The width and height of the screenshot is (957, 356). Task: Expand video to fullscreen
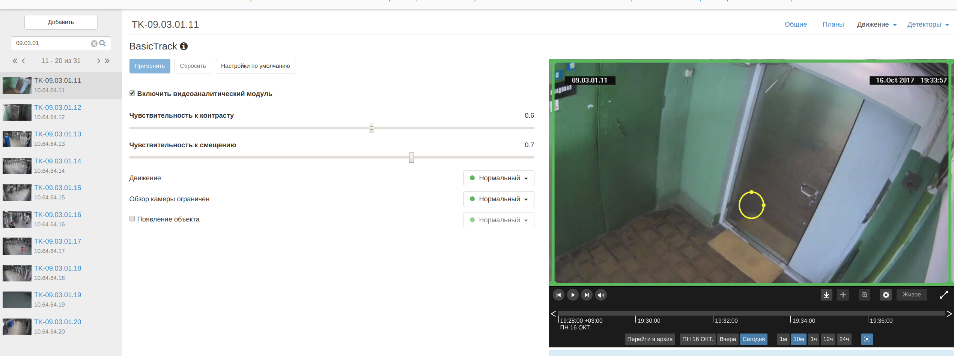pyautogui.click(x=944, y=295)
